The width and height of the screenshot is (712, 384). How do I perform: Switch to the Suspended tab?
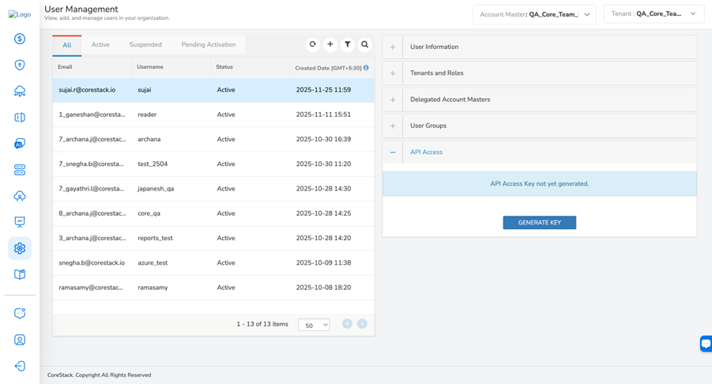tap(145, 44)
